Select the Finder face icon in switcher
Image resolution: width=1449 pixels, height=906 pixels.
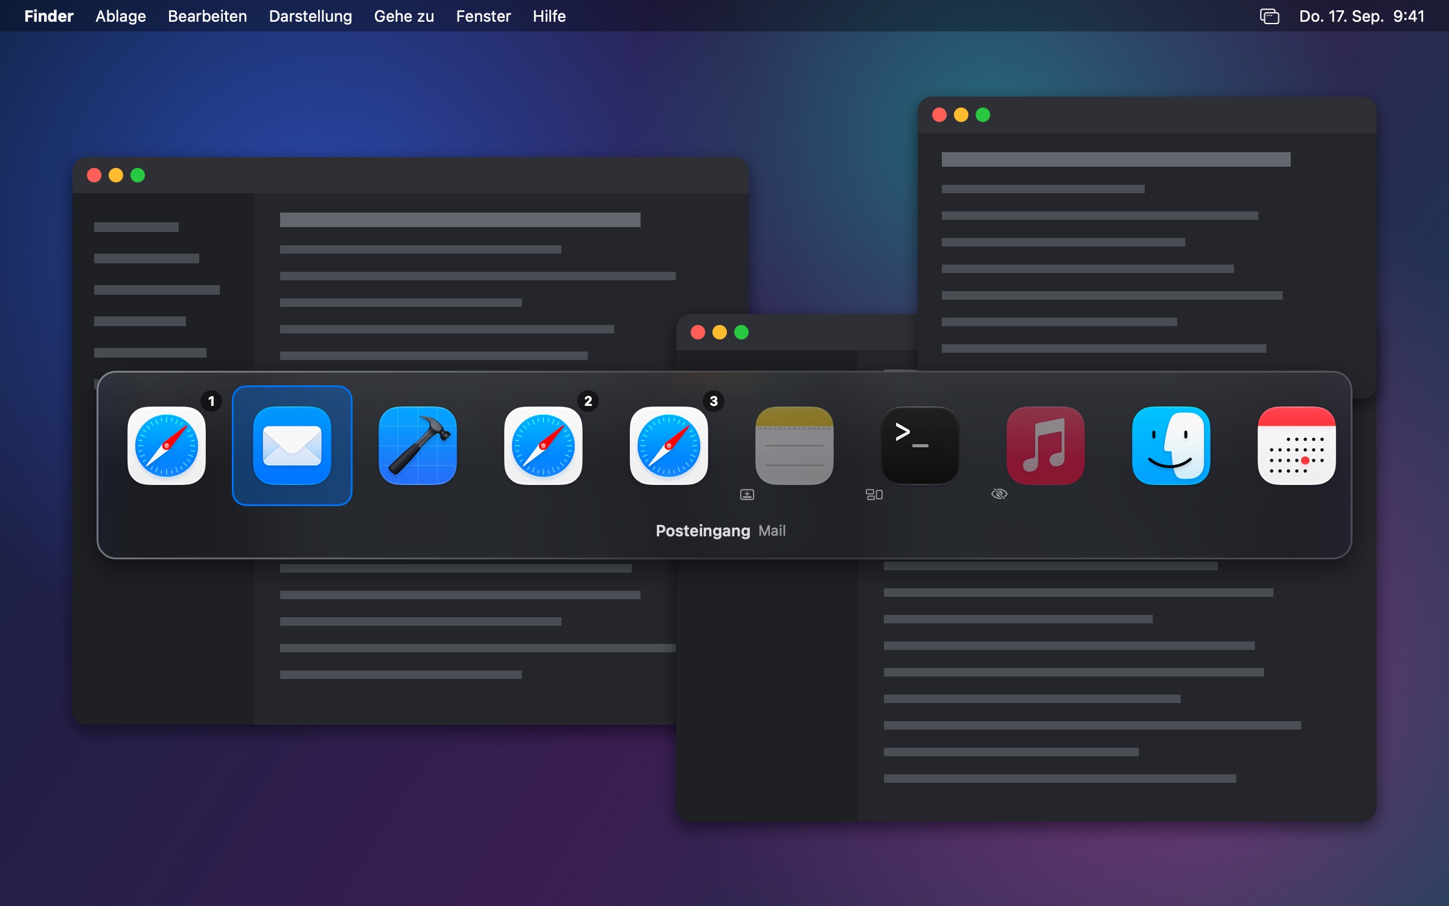pos(1171,446)
